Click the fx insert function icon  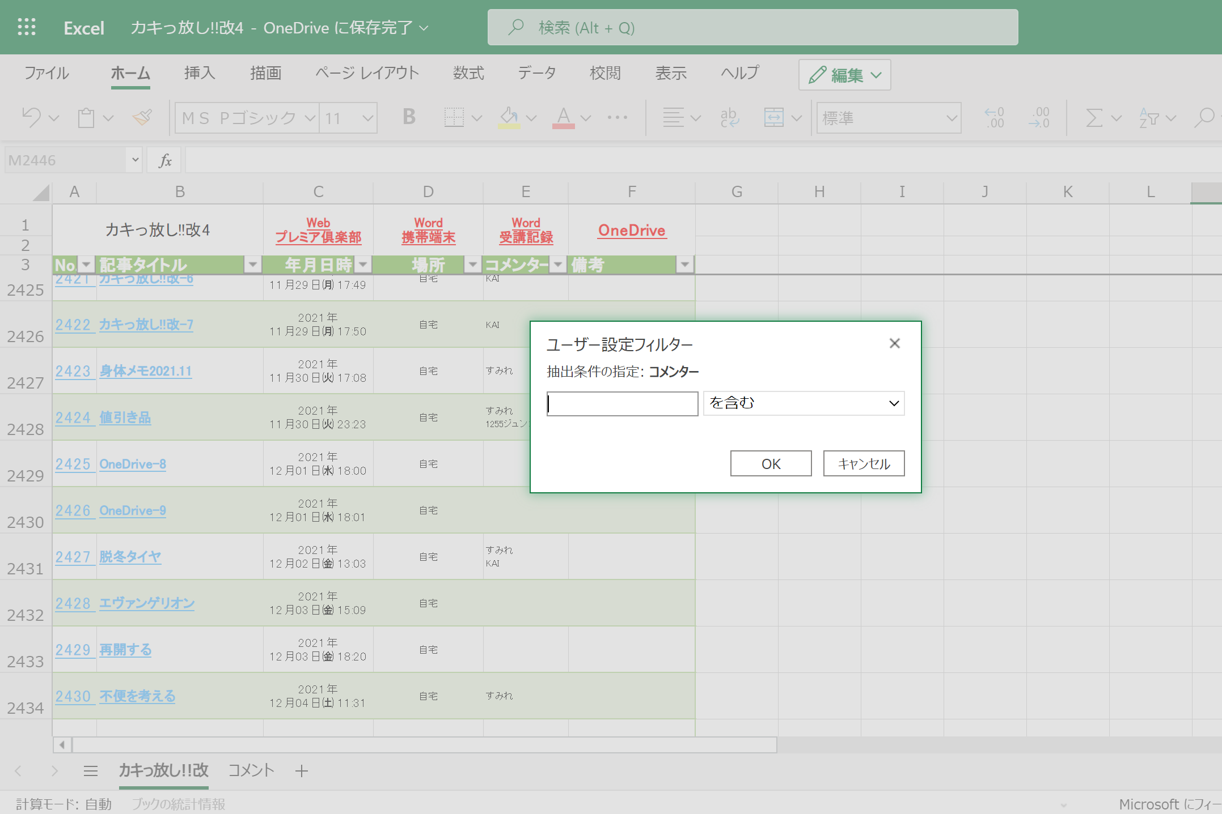point(165,160)
